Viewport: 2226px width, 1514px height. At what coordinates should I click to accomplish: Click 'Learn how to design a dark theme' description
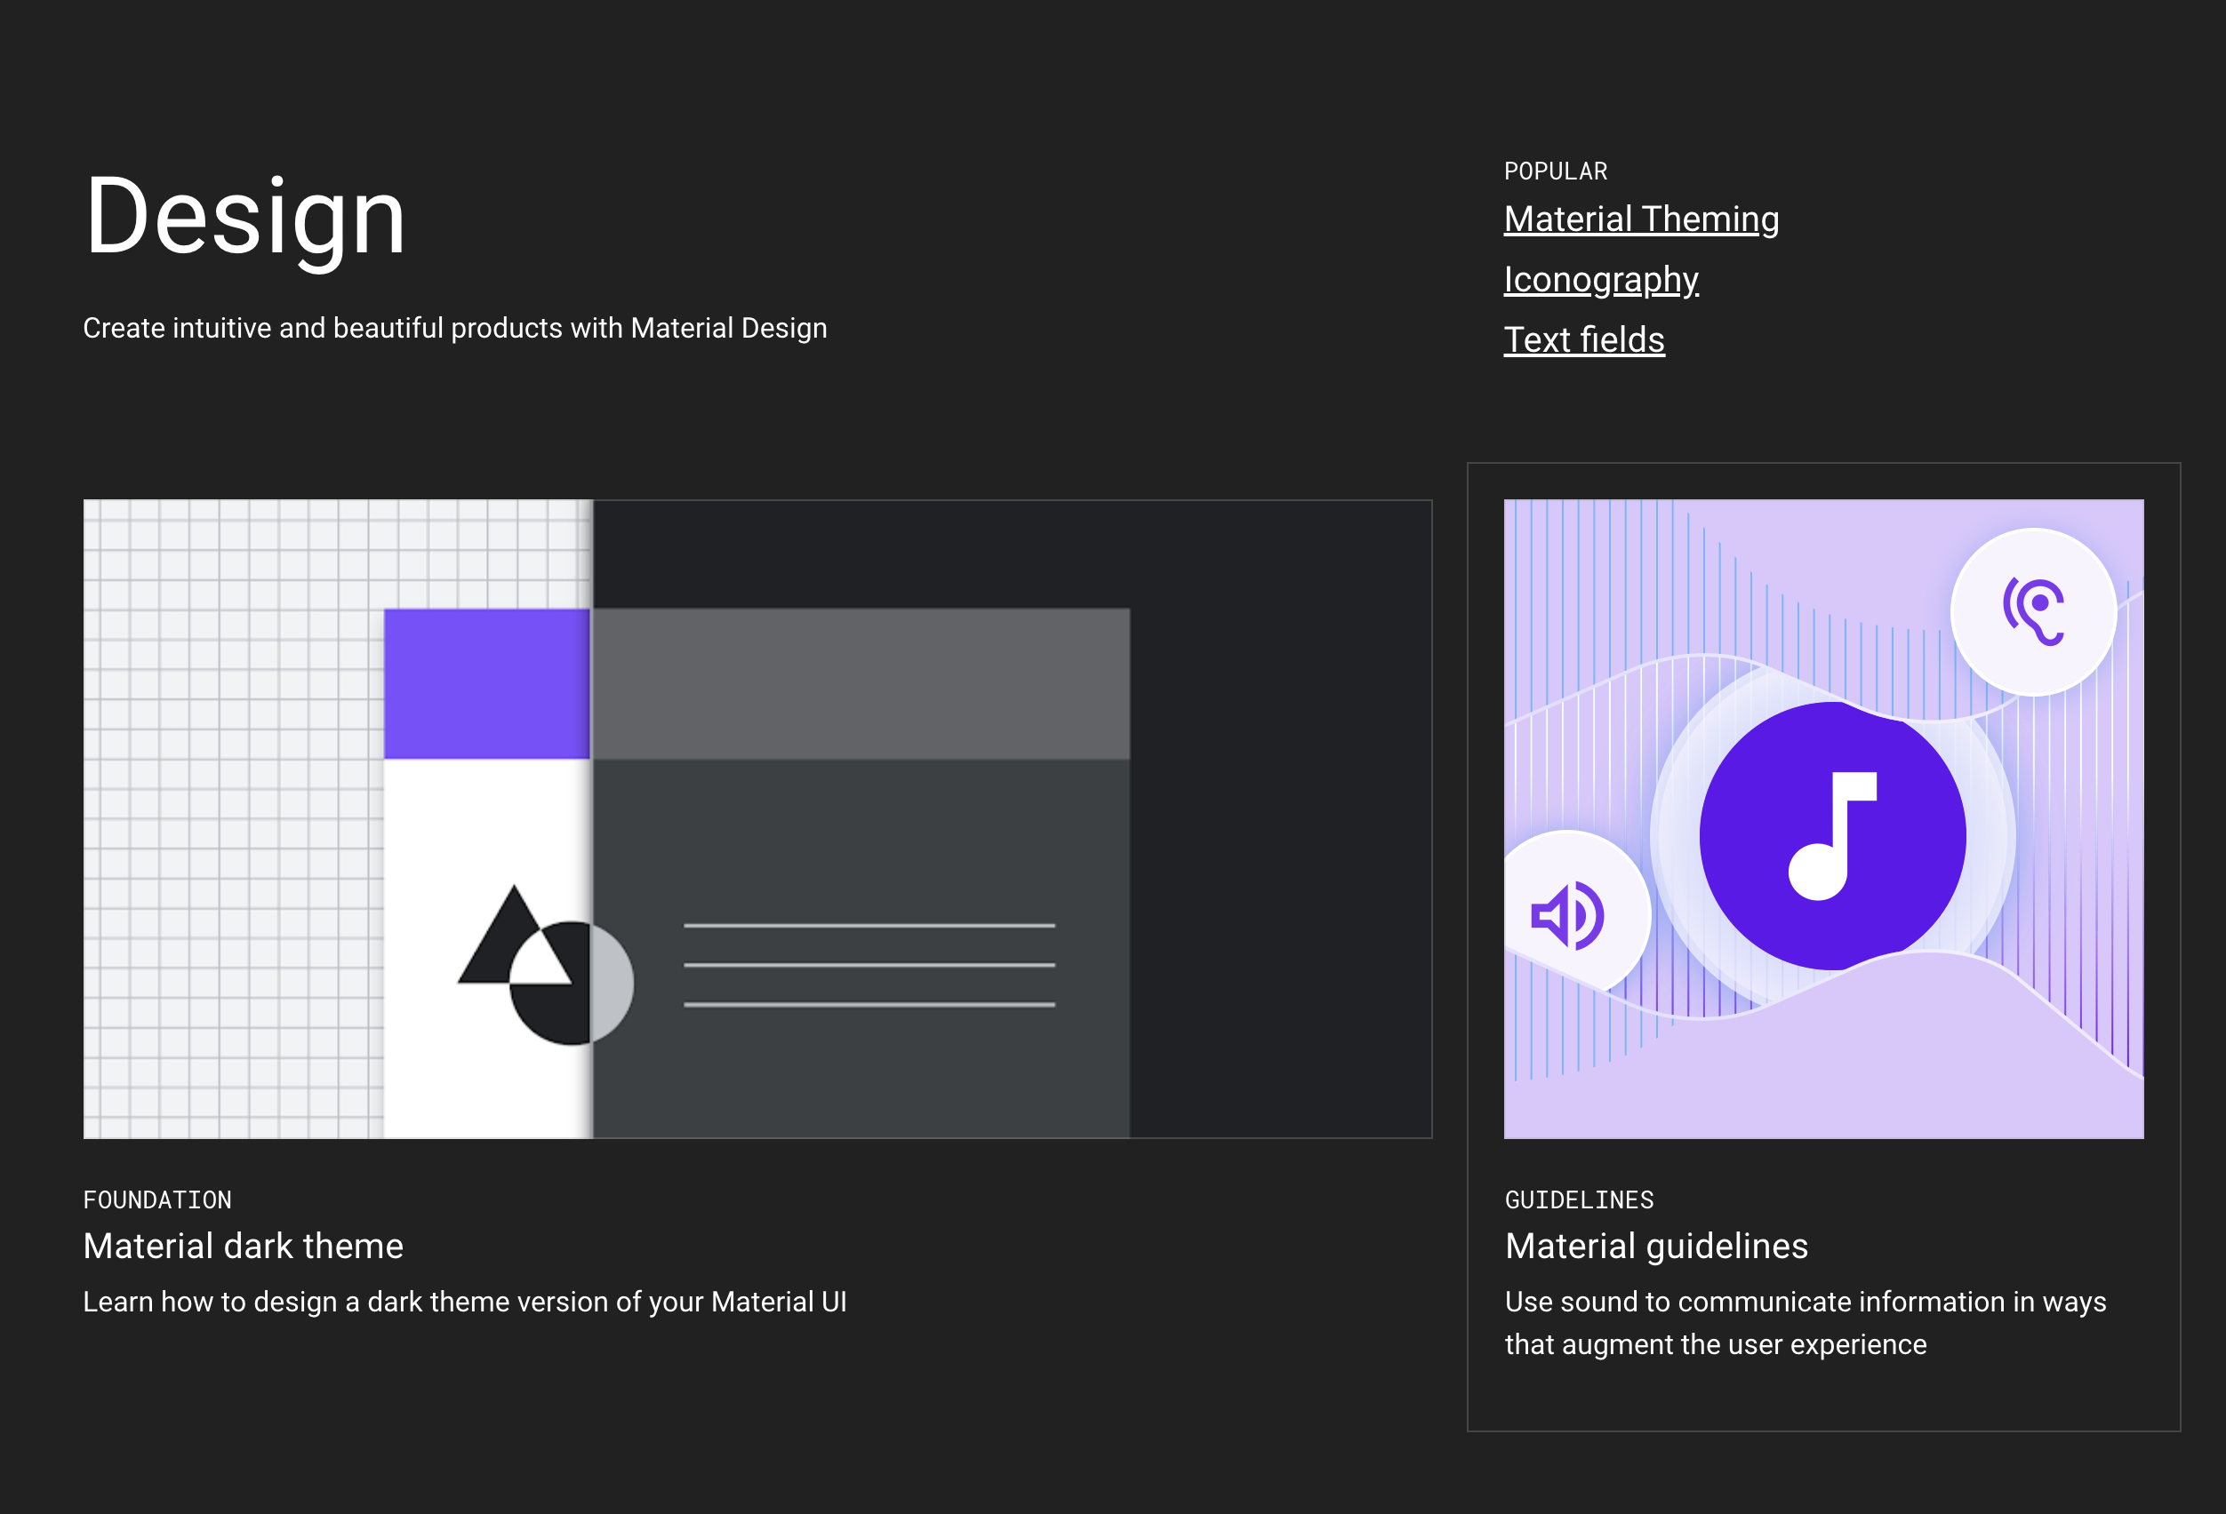click(x=465, y=1303)
